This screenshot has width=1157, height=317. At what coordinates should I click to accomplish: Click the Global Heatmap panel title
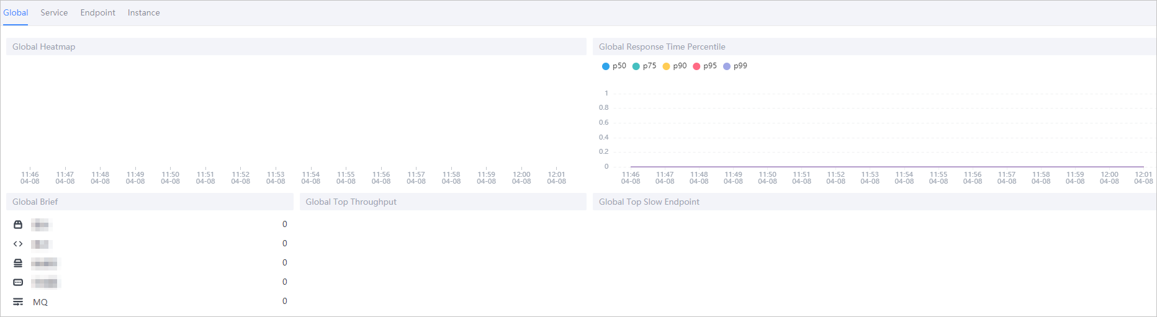click(43, 47)
